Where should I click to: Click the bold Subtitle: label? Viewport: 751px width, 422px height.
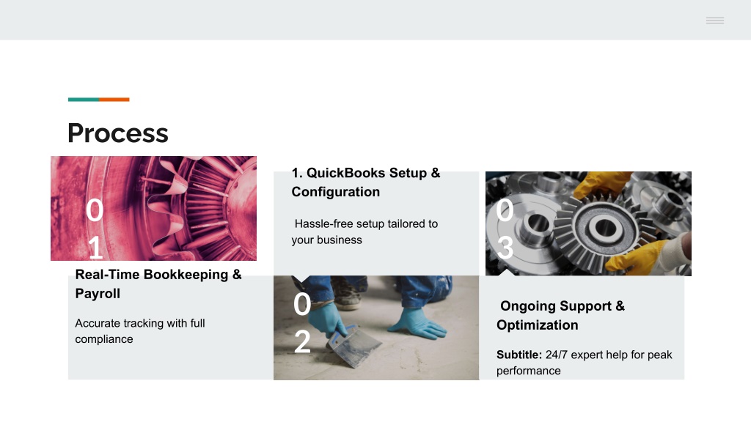(x=519, y=355)
